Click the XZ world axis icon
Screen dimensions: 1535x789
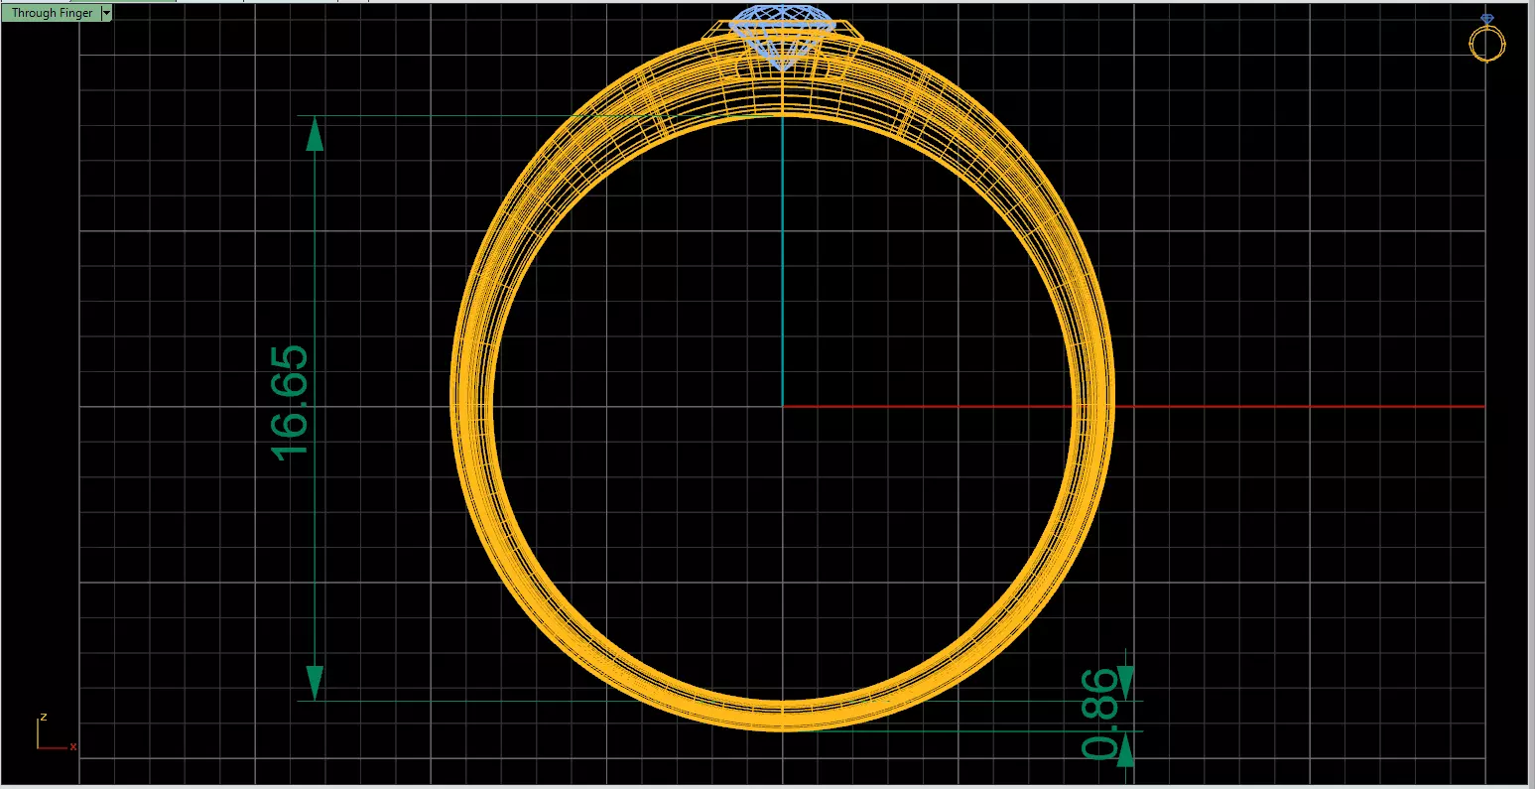(x=57, y=732)
